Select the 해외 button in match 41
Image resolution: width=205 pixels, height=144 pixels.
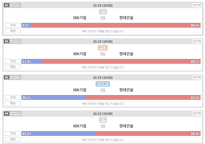[13, 31]
